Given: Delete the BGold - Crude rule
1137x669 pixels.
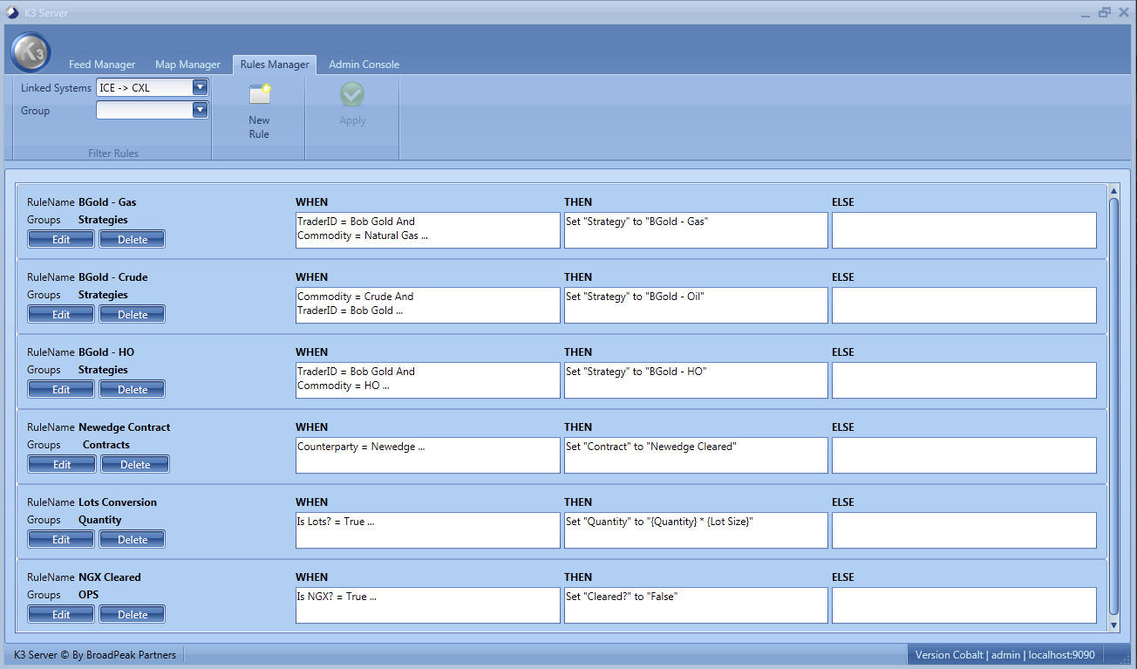Looking at the screenshot, I should click(133, 315).
